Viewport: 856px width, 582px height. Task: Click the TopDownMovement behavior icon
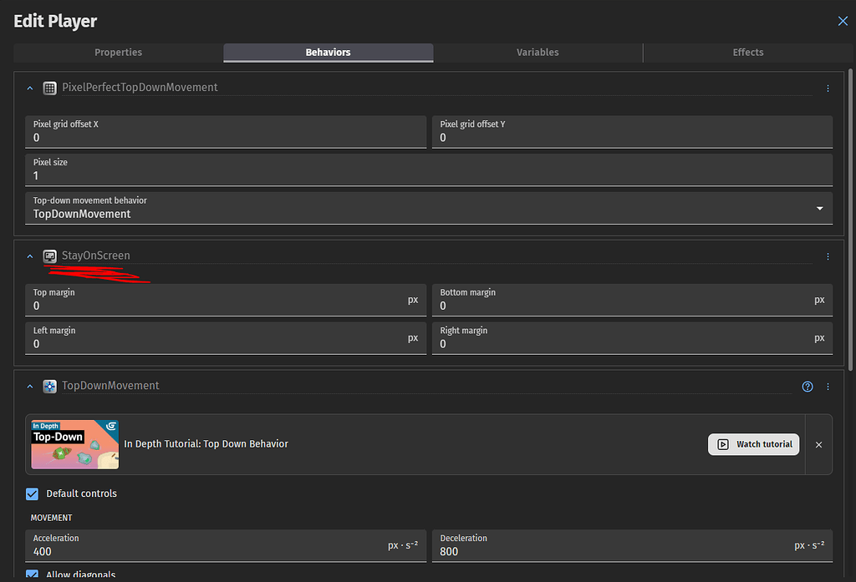click(49, 386)
